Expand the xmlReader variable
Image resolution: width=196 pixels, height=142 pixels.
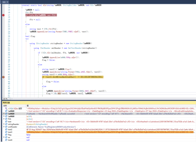click(x=4, y=127)
